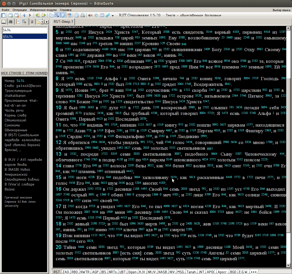Toggle Strong's numbers S# toolbar button
This screenshot has width=292, height=274.
57,15
